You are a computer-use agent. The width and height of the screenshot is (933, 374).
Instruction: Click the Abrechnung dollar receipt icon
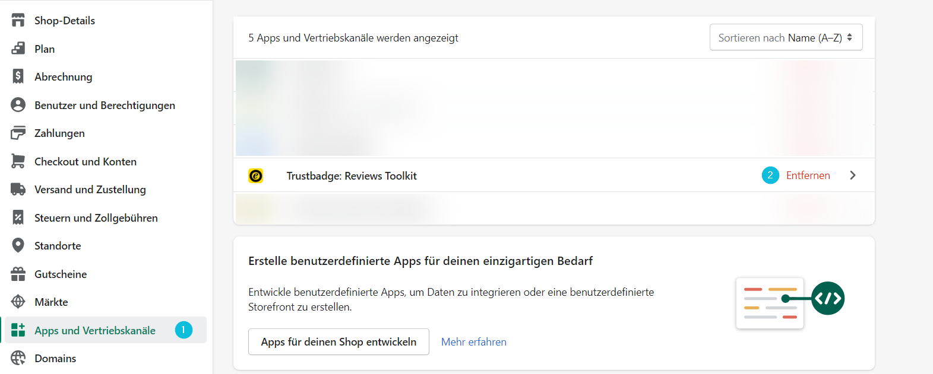click(18, 76)
